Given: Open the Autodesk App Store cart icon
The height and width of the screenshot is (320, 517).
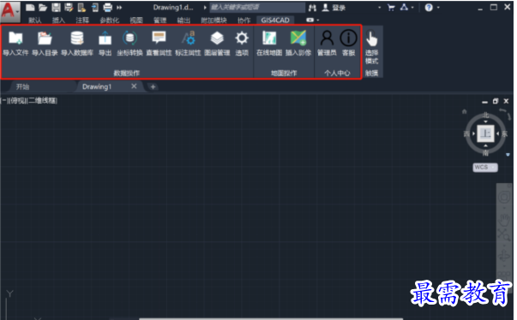Looking at the screenshot, I should click(391, 7).
